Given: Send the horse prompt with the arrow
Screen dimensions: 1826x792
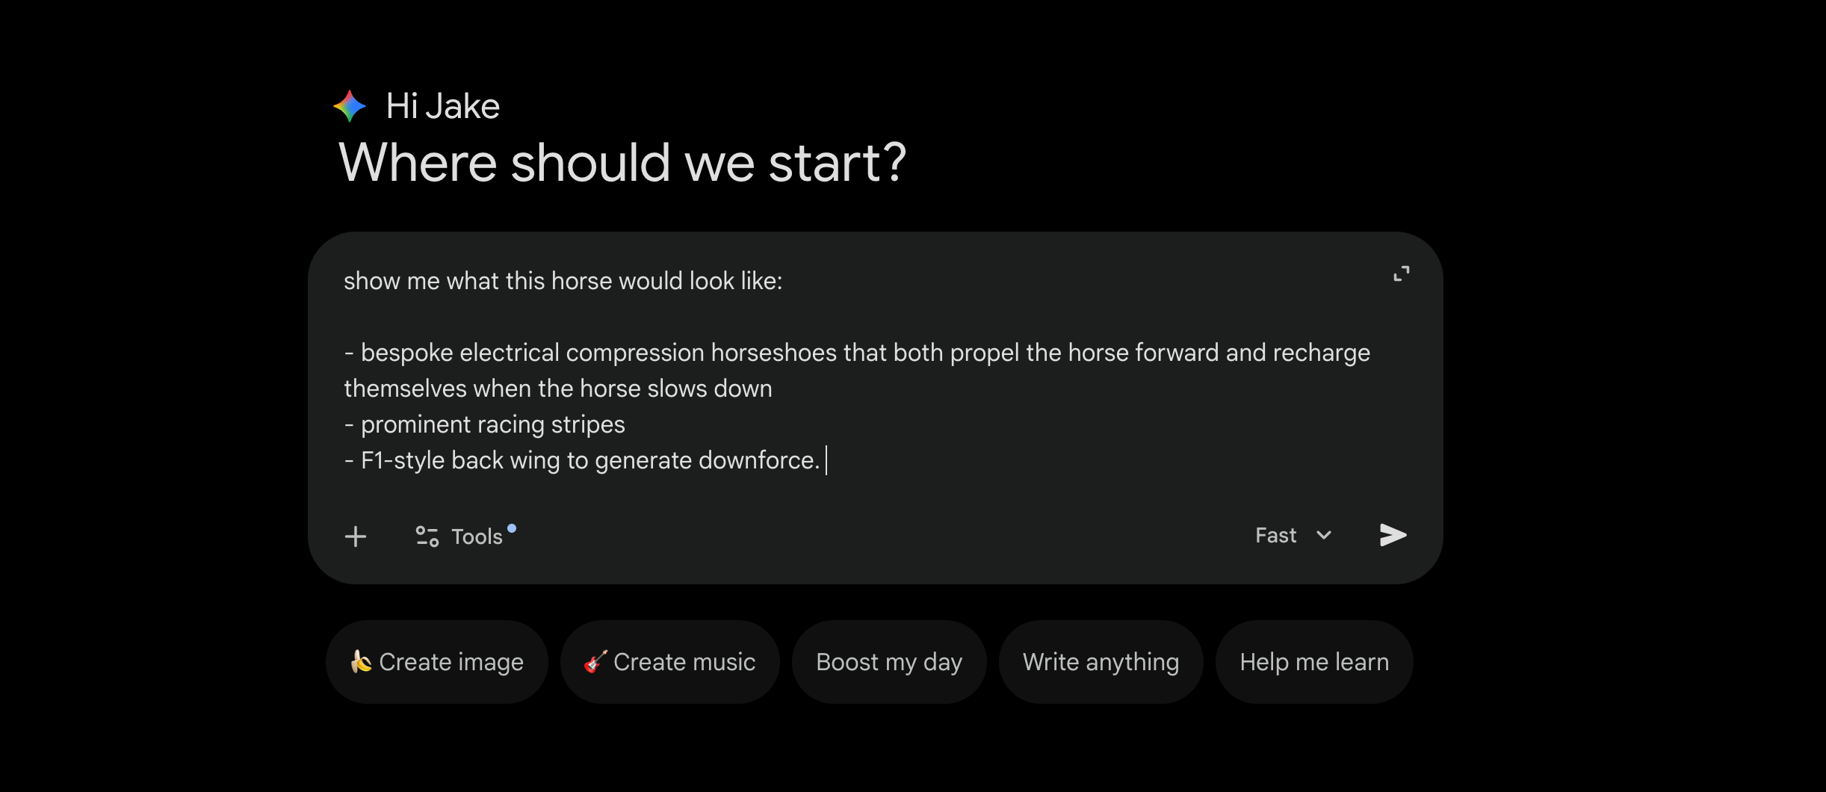Looking at the screenshot, I should click(x=1393, y=535).
